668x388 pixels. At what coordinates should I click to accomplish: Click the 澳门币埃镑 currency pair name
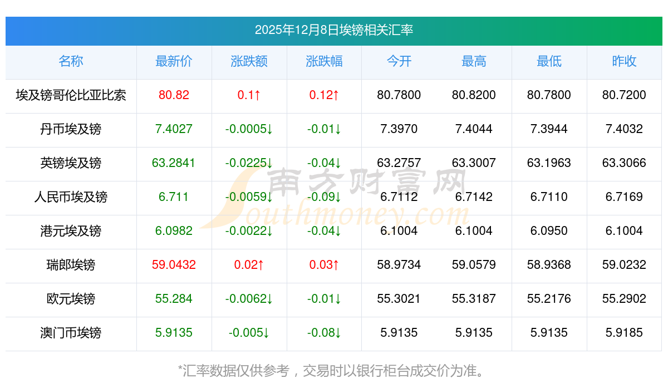(71, 333)
